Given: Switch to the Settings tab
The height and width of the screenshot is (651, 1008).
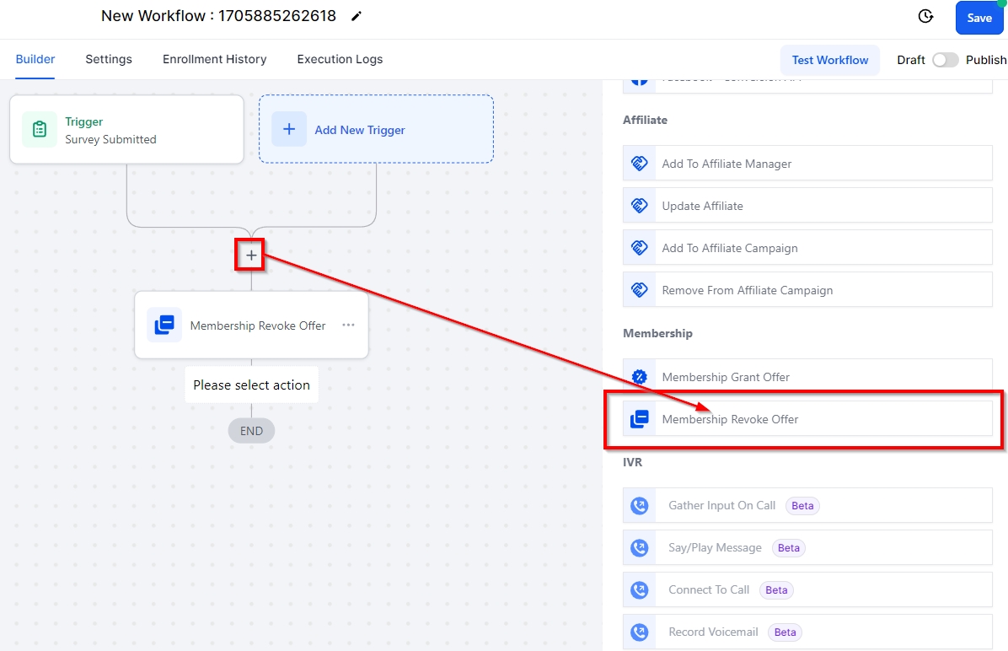Looking at the screenshot, I should 109,59.
